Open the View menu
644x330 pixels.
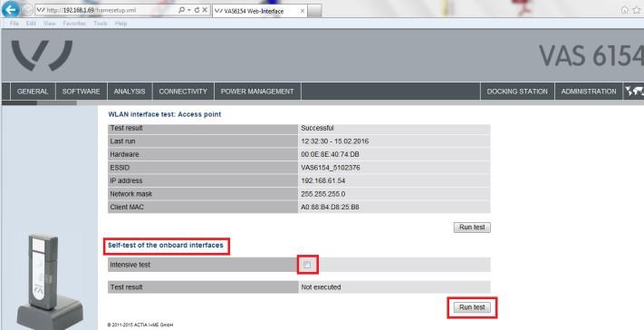(49, 24)
